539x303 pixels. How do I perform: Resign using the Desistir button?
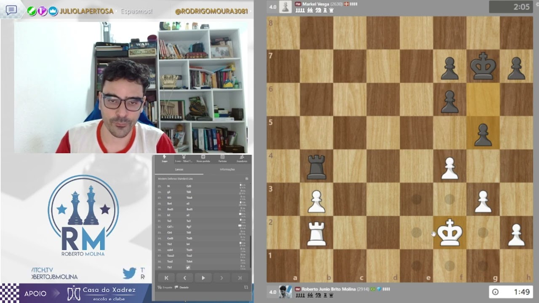pos(181,287)
